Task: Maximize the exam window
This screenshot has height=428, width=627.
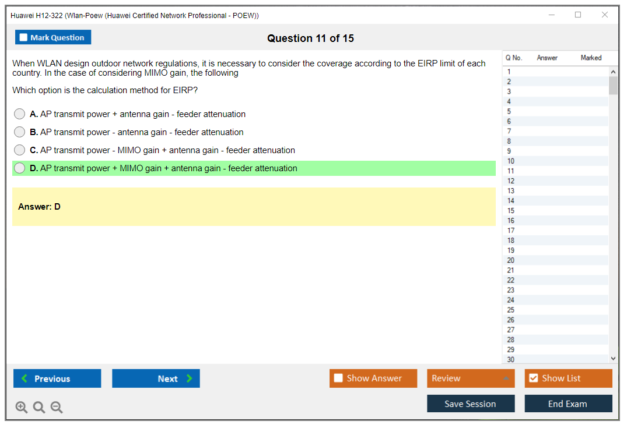Action: click(x=578, y=15)
